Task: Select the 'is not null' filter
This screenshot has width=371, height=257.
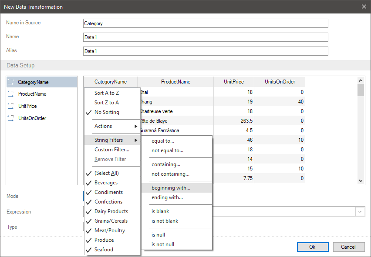Action: click(163, 244)
